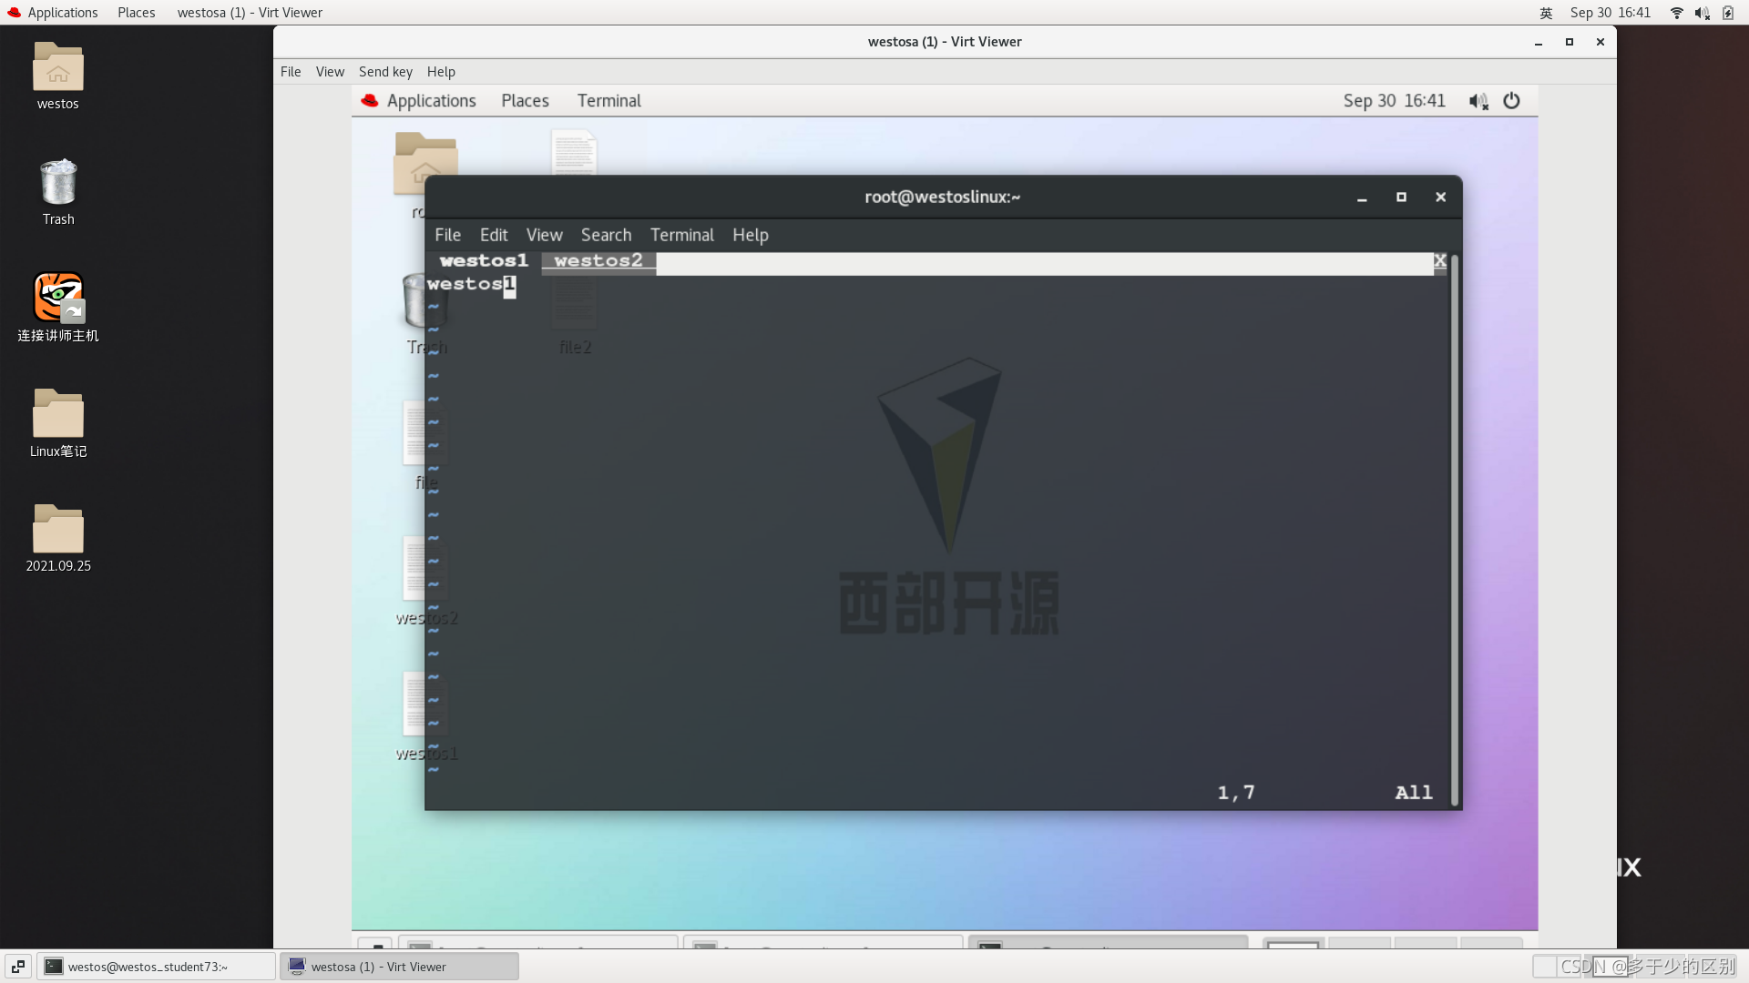Launch the tiger VNC connect shortcut

pos(57,298)
